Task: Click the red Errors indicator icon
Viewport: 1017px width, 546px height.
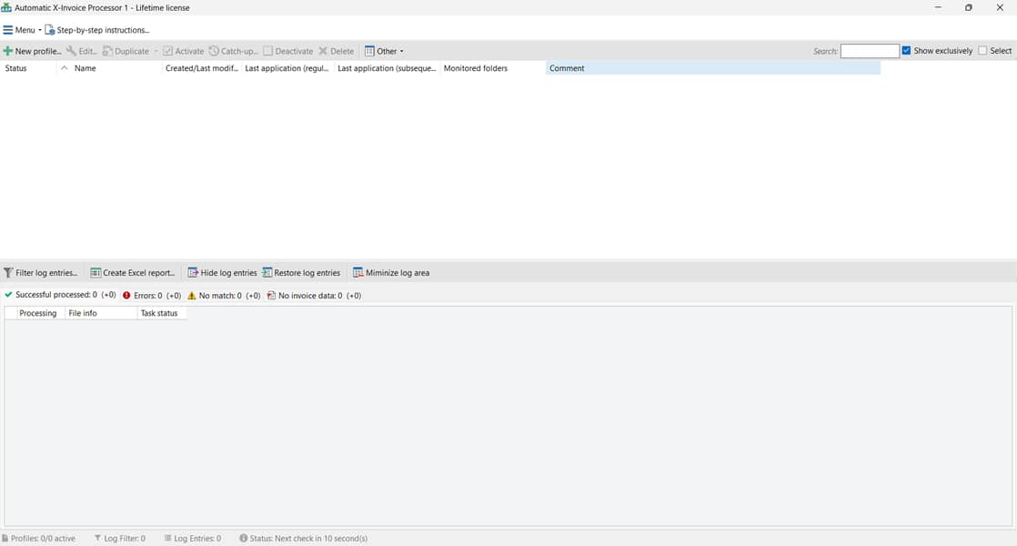Action: point(126,295)
